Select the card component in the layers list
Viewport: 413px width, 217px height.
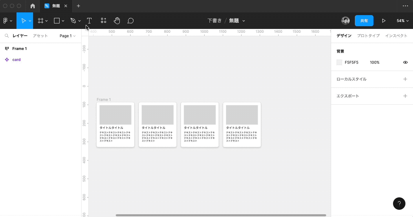(x=17, y=60)
